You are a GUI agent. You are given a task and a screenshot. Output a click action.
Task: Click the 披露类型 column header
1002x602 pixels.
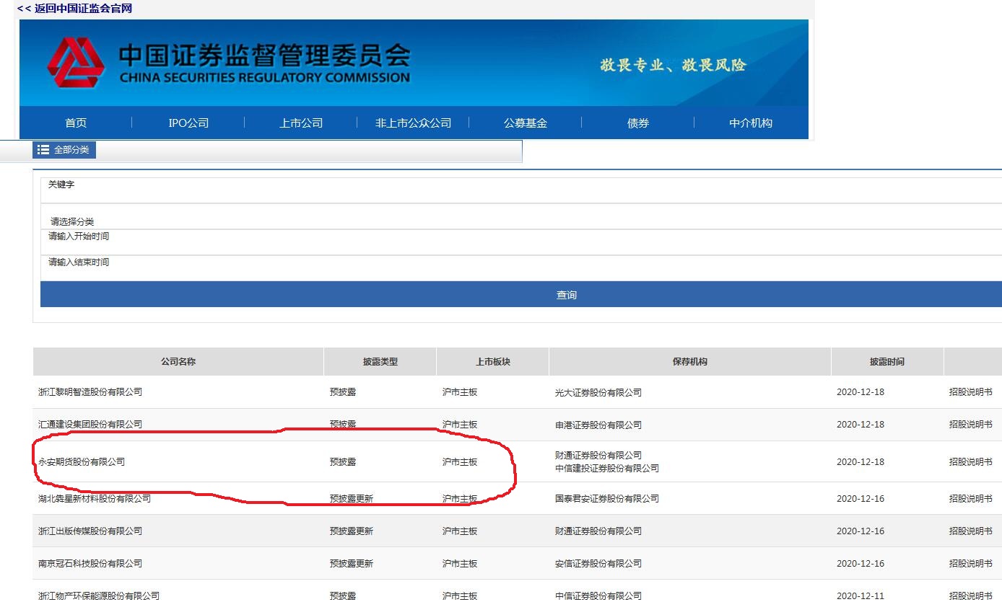(x=380, y=361)
